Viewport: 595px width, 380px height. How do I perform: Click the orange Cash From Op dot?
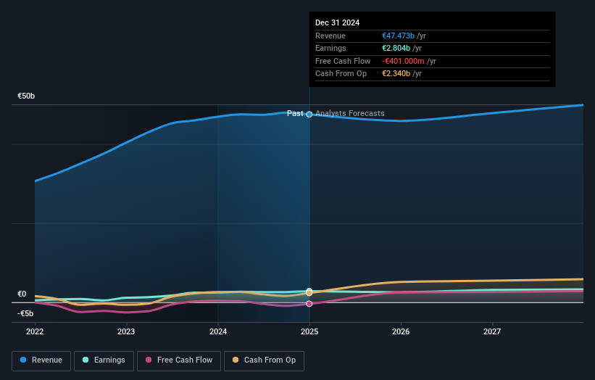[236, 360]
